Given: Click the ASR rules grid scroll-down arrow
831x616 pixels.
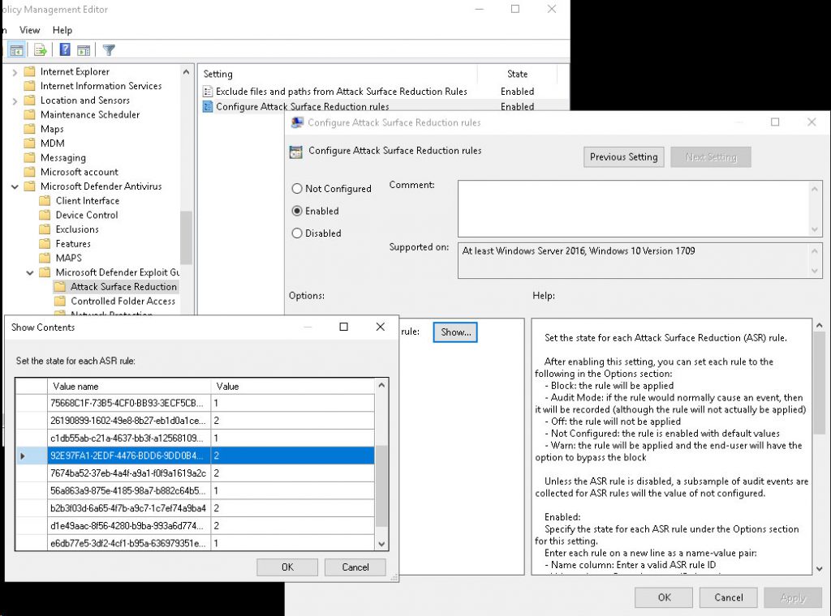Looking at the screenshot, I should click(x=381, y=544).
